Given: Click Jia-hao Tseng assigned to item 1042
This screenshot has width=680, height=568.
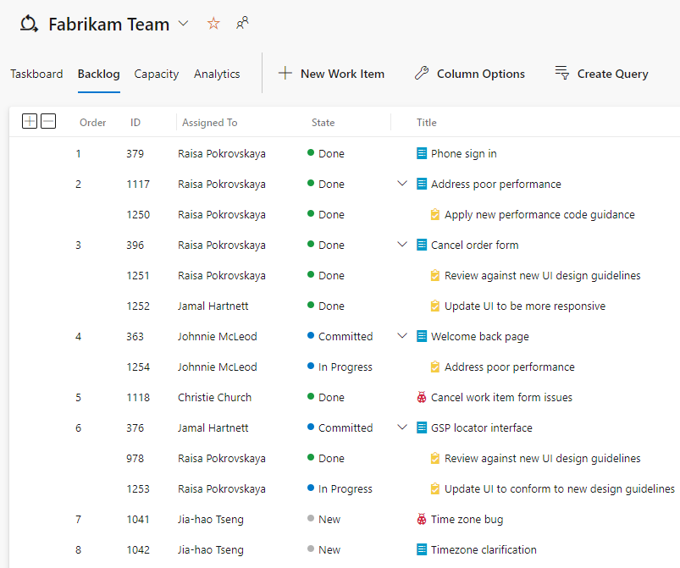Looking at the screenshot, I should tap(211, 550).
